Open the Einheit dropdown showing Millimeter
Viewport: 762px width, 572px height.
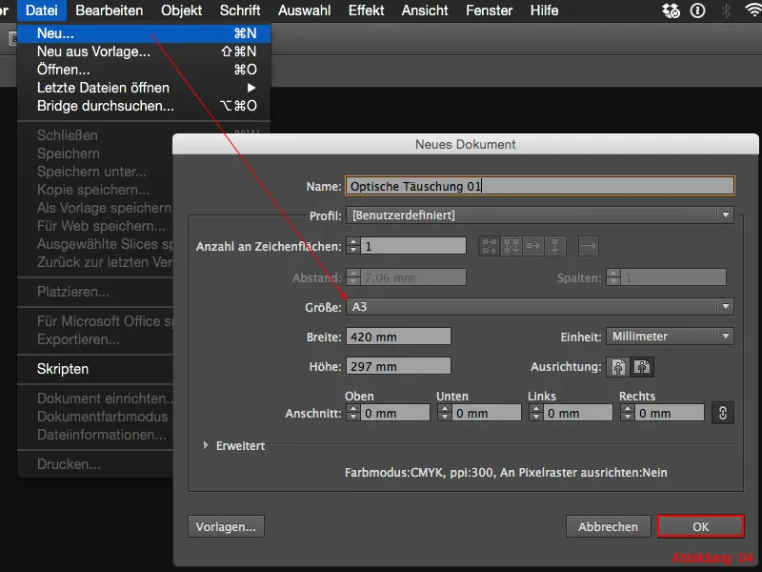[x=670, y=337]
